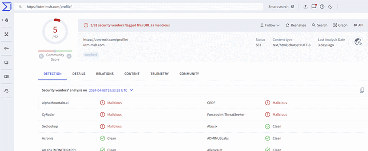Viewport: 368px width, 151px height.
Task: Click the CRDF Malicious alert icon
Action: coord(268,103)
